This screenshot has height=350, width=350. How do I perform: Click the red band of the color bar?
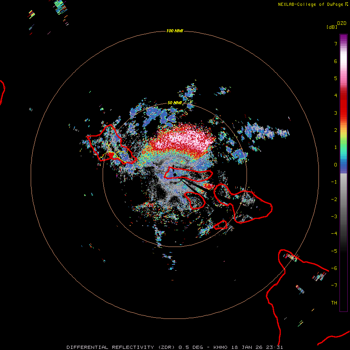343,105
